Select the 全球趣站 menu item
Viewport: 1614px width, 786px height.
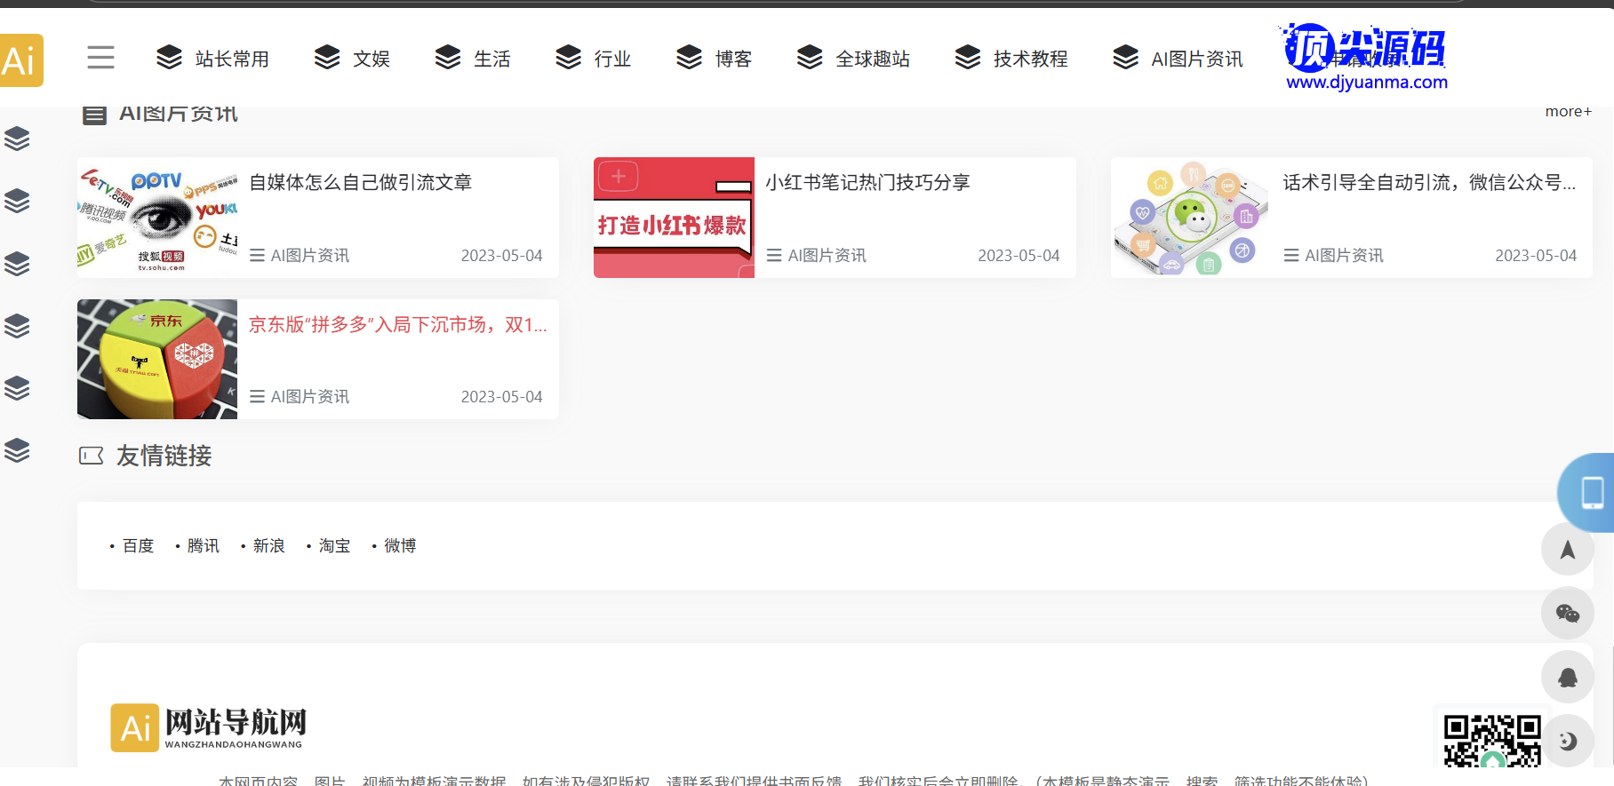coord(853,59)
